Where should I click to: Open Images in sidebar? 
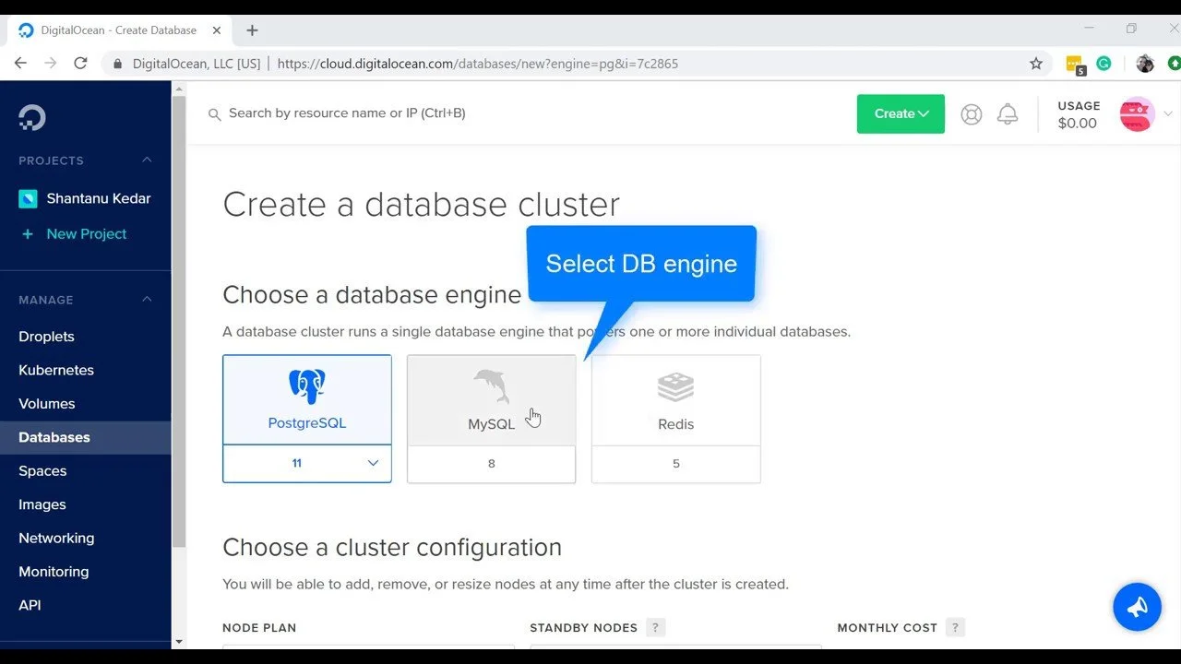(42, 504)
